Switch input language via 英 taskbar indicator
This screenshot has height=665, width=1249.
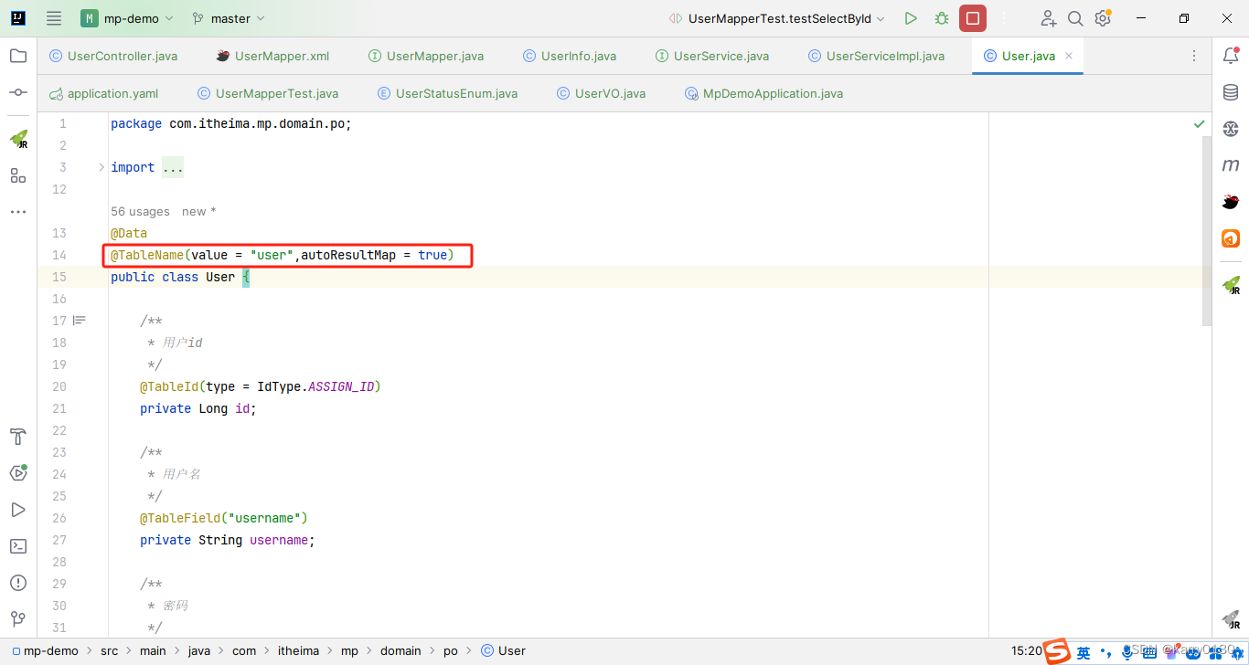pyautogui.click(x=1083, y=651)
